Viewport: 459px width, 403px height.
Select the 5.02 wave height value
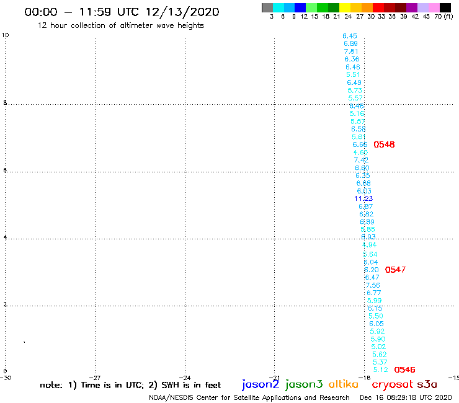pyautogui.click(x=378, y=347)
